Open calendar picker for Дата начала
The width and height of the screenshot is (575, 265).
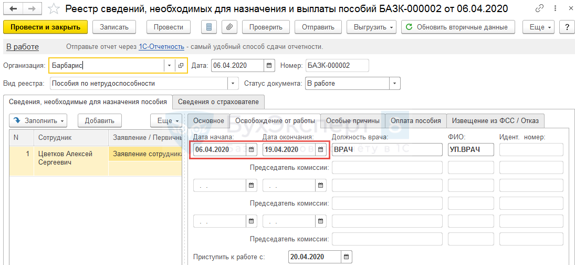(252, 150)
